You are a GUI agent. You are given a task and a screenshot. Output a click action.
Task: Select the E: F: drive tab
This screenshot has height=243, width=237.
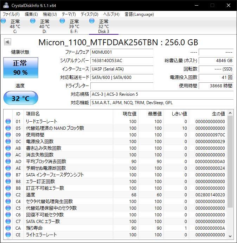click(x=74, y=26)
